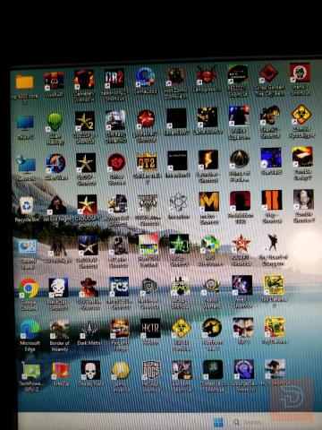Launch Zombie Apocalypse yellow biohazard diamond

tap(301, 115)
